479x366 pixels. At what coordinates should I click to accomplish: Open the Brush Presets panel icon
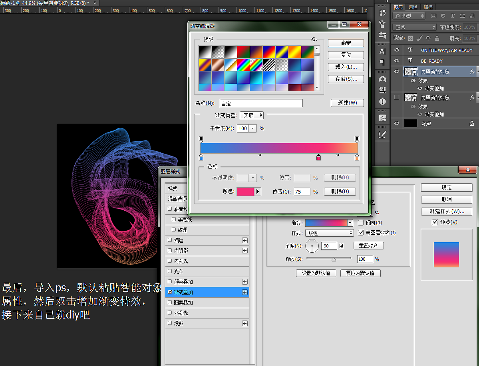pos(382,24)
